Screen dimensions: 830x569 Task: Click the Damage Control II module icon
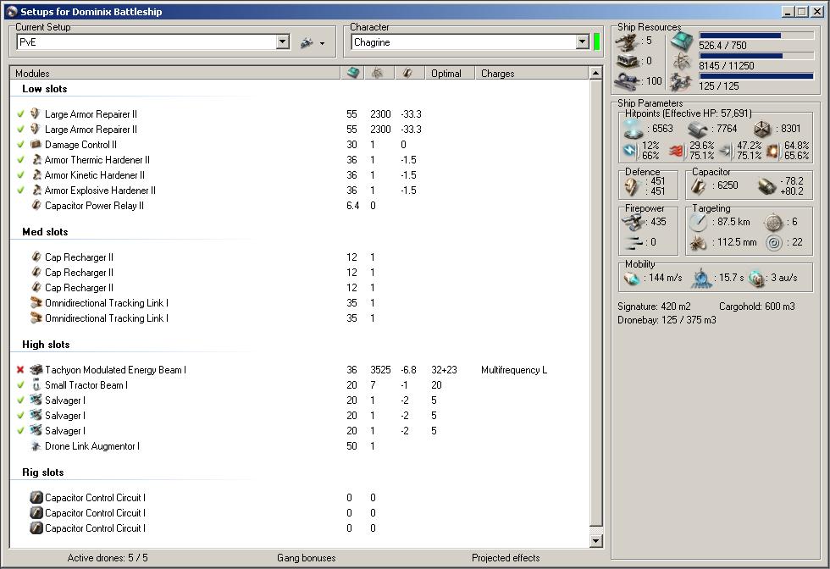[x=36, y=145]
